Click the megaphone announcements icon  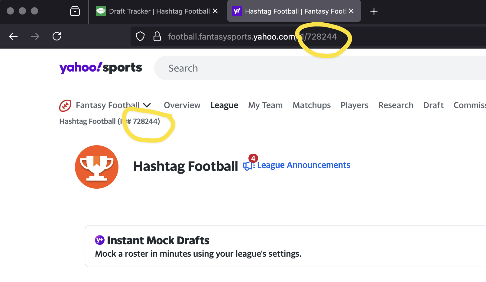click(x=249, y=166)
